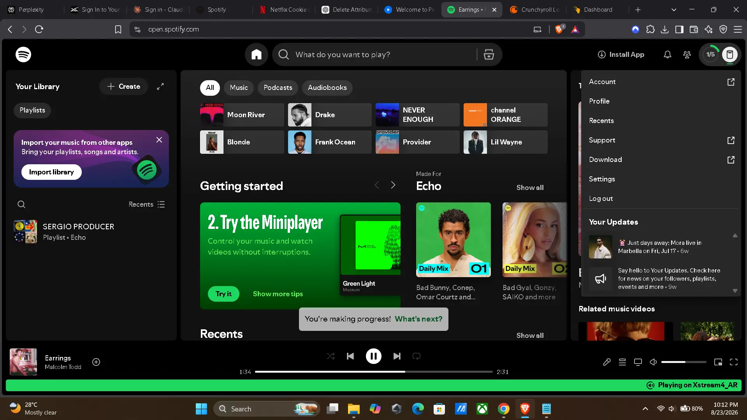Open Friend Activity icon
Image resolution: width=747 pixels, height=420 pixels.
pyautogui.click(x=687, y=54)
